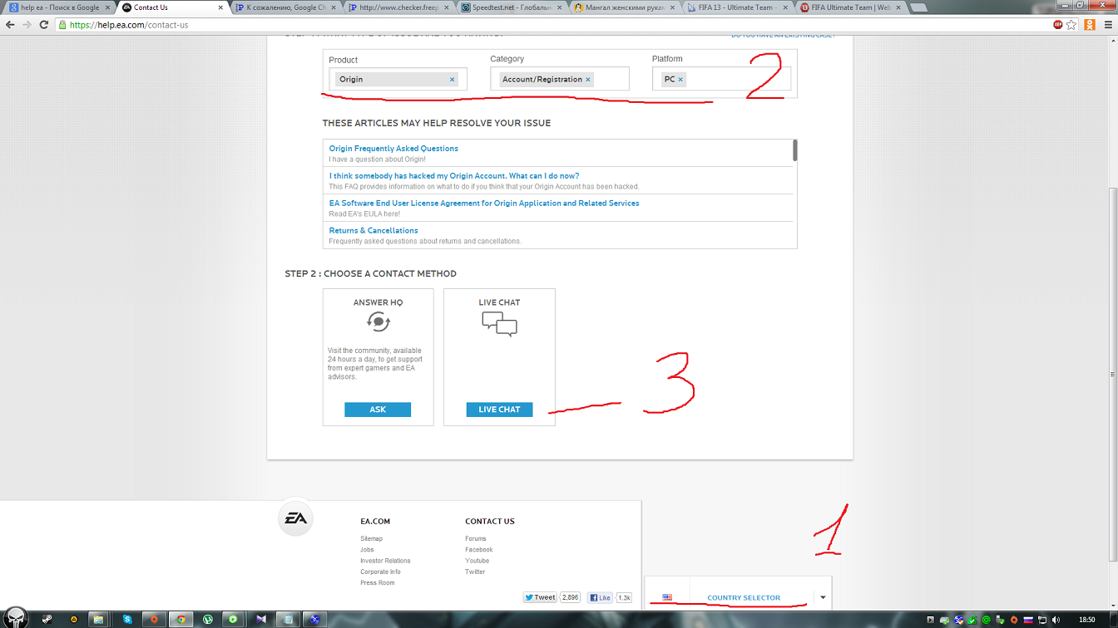The height and width of the screenshot is (628, 1118).
Task: Click the Answer HQ community icon
Action: pos(378,321)
